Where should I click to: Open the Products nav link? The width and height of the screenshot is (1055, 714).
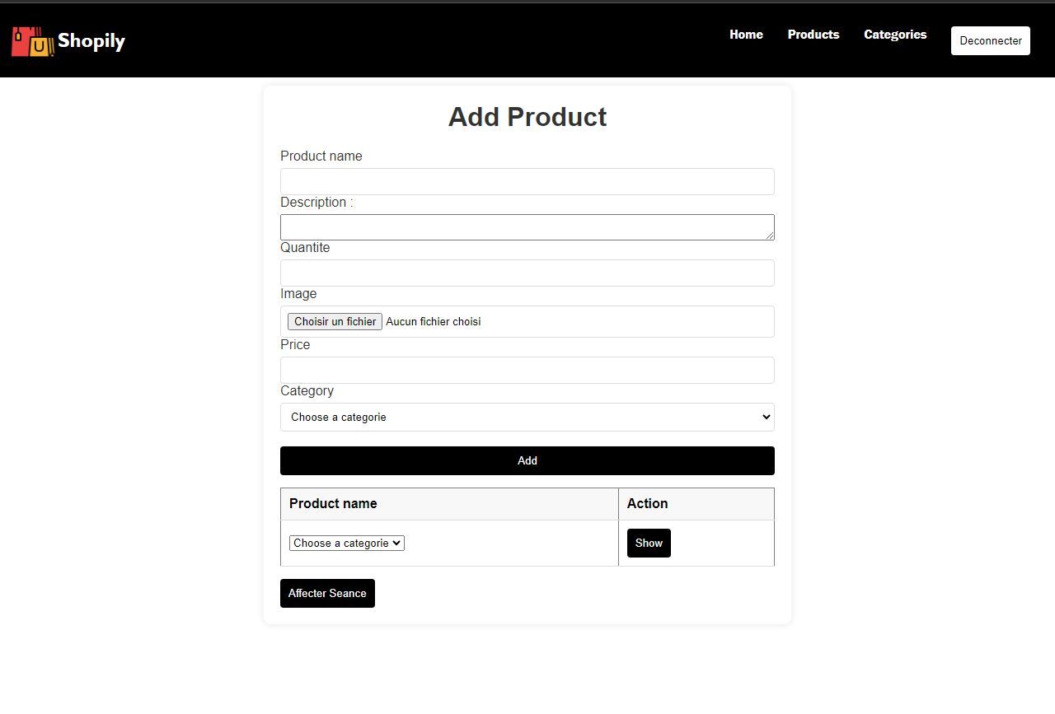pyautogui.click(x=813, y=35)
